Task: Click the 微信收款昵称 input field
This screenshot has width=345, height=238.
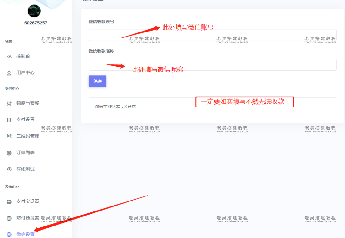Action: tap(212, 65)
